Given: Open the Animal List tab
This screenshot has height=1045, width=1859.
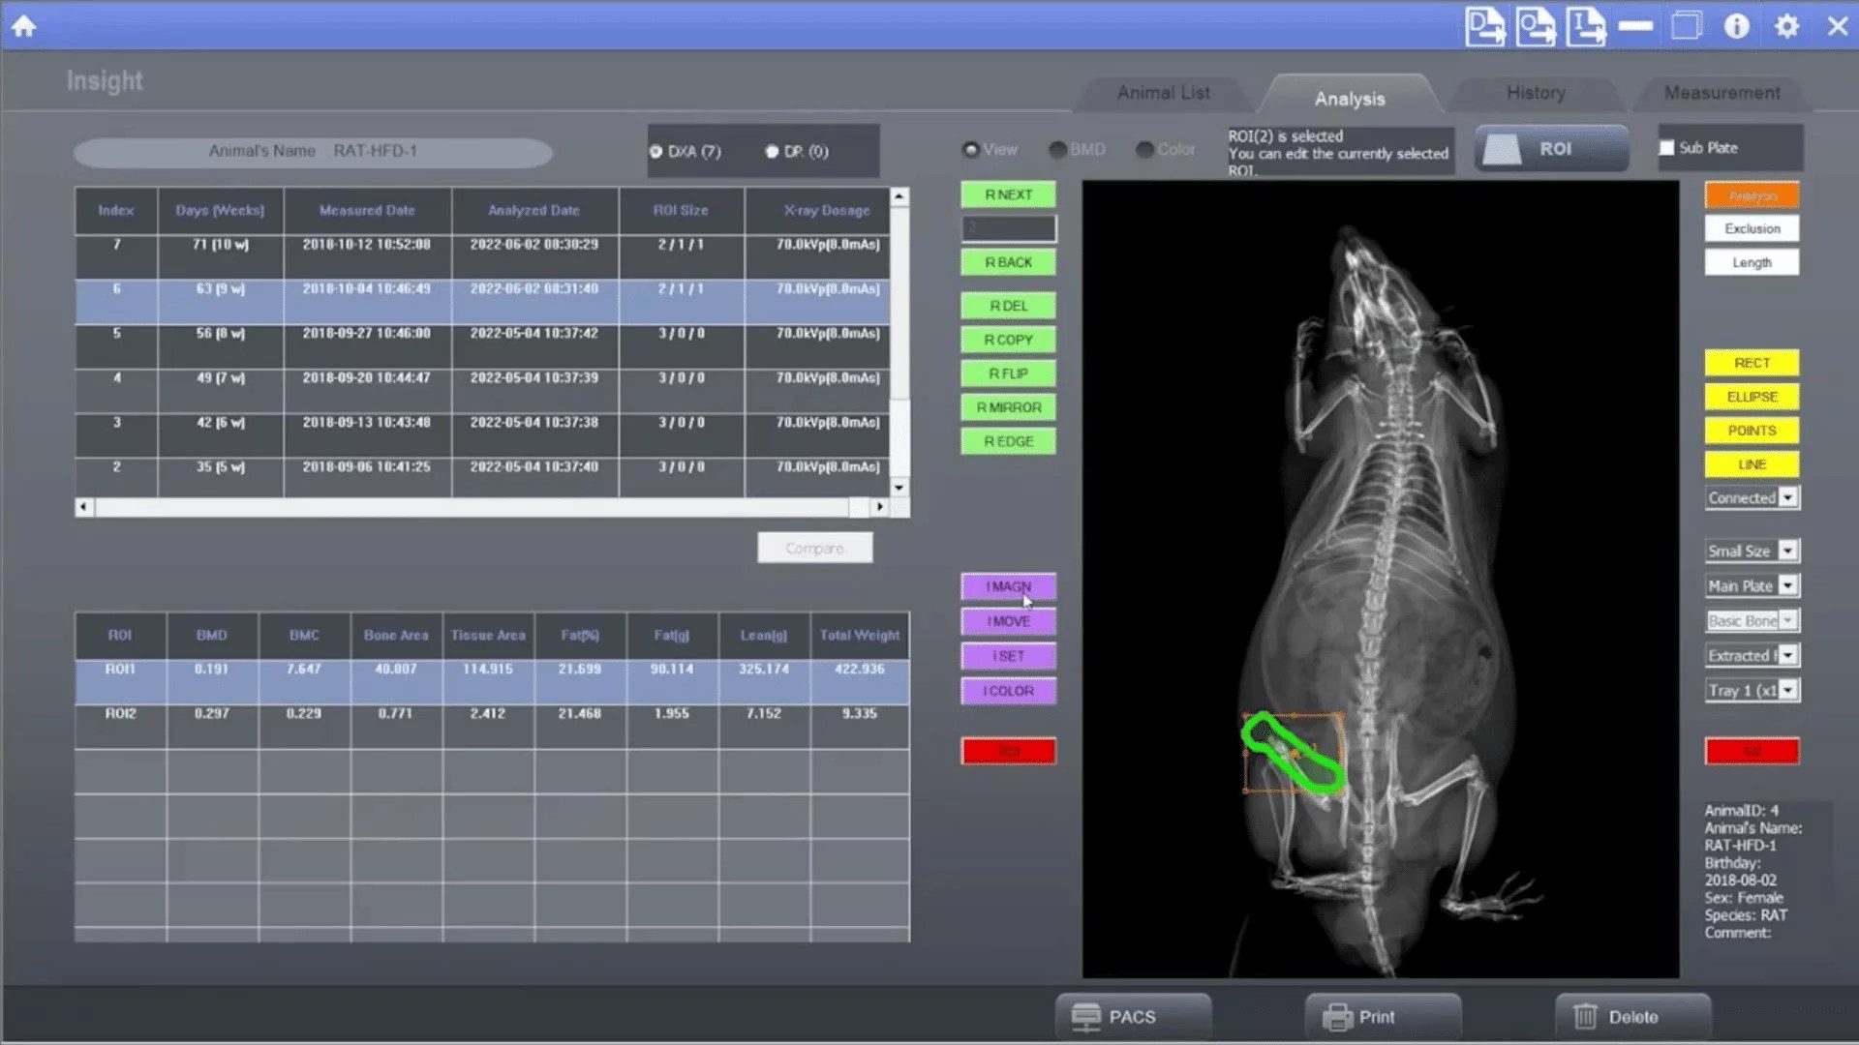Looking at the screenshot, I should (x=1163, y=93).
